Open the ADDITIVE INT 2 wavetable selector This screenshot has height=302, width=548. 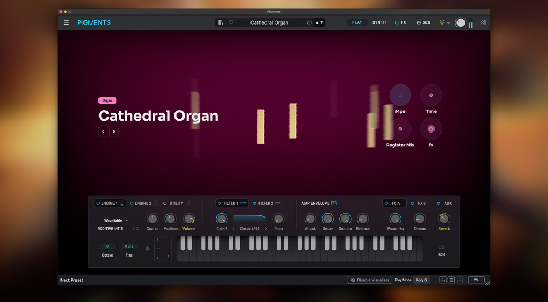click(110, 229)
